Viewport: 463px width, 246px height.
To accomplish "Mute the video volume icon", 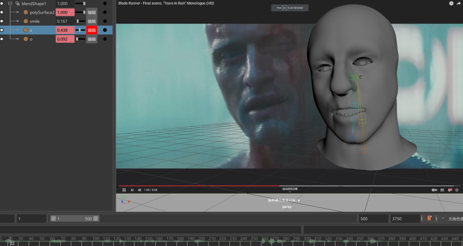I will coord(140,190).
